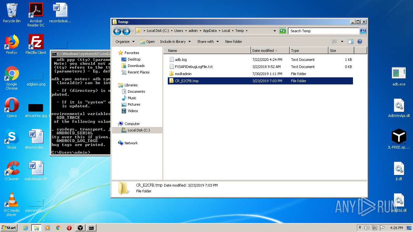Launch VLC media player shortcut
Viewport: 413px width, 232px height.
[x=12, y=204]
